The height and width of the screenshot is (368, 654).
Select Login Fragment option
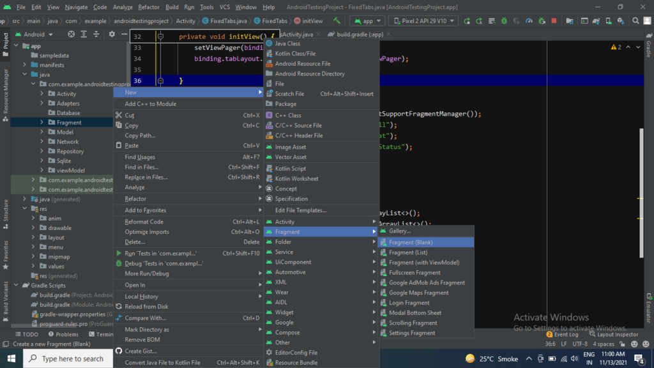(426, 302)
